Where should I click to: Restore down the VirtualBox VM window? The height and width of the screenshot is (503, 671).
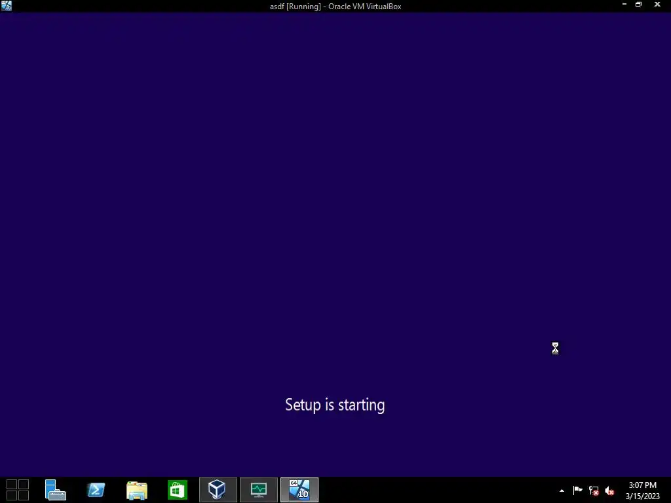(x=638, y=5)
